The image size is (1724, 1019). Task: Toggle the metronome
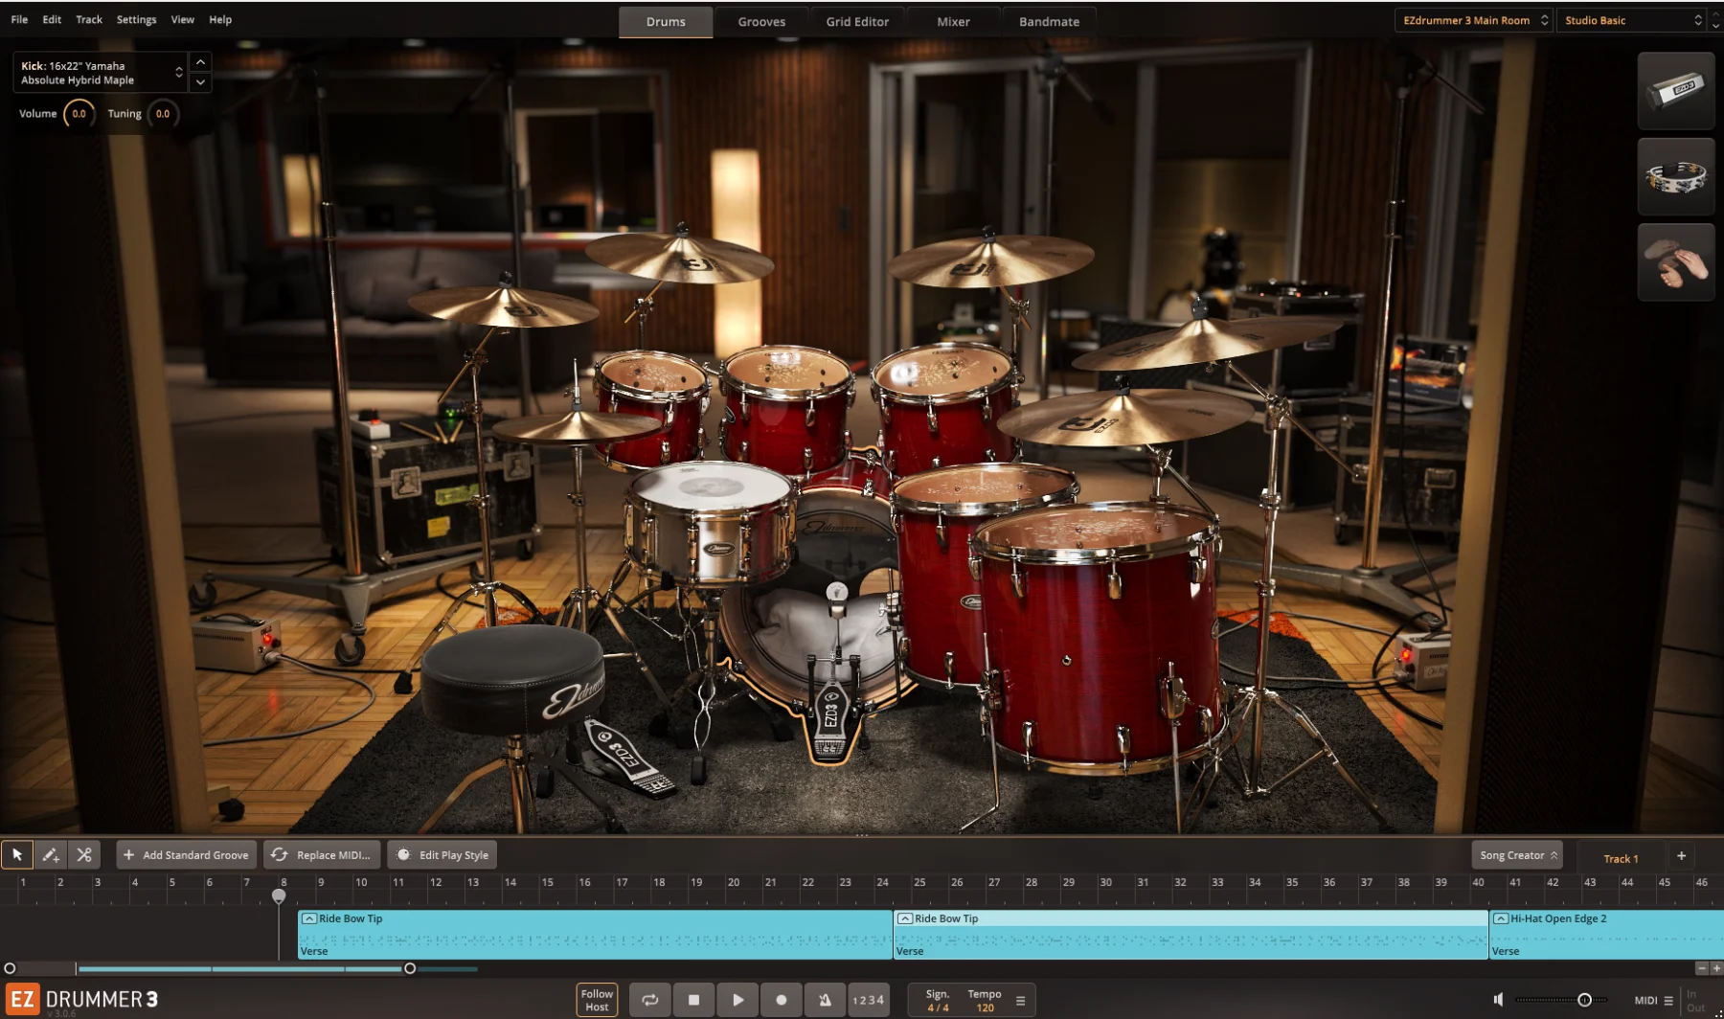point(825,1000)
